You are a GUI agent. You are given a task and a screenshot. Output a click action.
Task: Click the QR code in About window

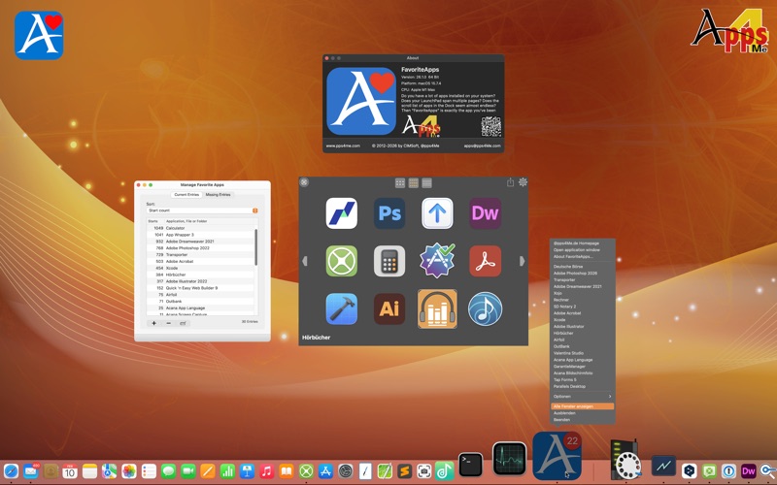point(491,127)
